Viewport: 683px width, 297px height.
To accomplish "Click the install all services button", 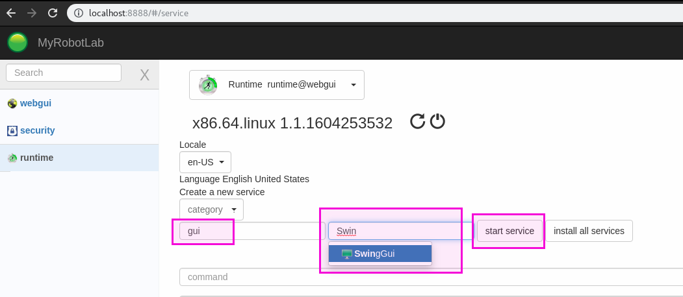I will [x=589, y=231].
